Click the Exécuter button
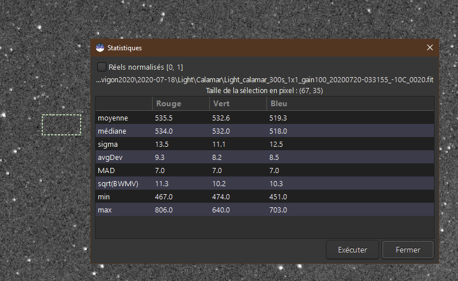458x281 pixels. 352,250
